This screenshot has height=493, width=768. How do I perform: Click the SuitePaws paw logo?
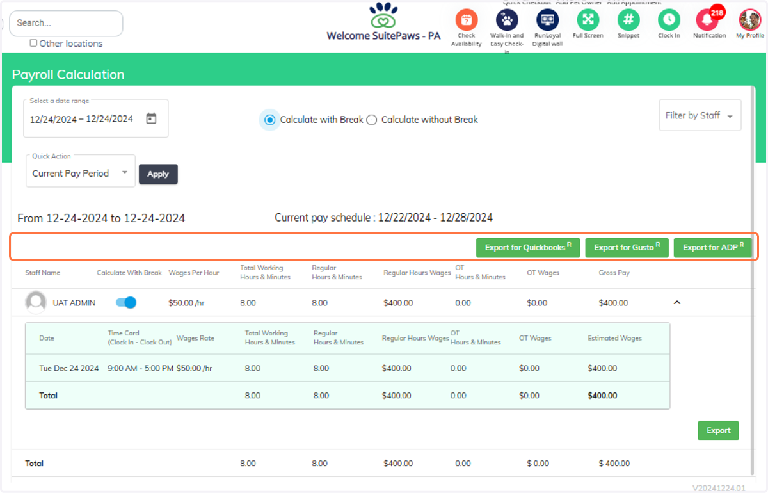click(383, 15)
